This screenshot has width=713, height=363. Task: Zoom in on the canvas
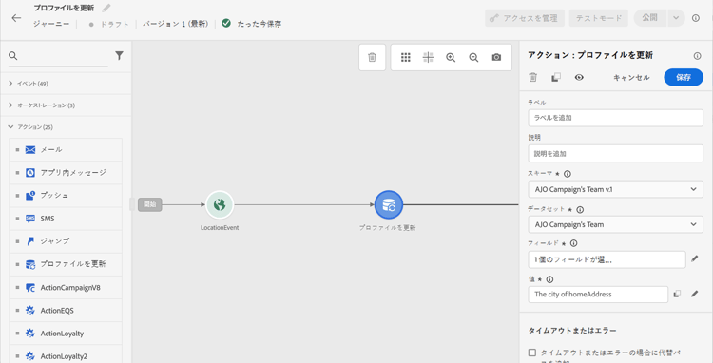coord(451,58)
